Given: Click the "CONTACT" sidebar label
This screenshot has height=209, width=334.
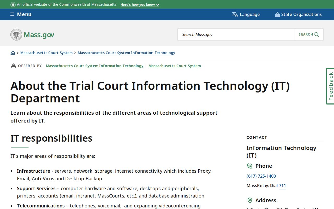Looking at the screenshot, I should [x=257, y=137].
